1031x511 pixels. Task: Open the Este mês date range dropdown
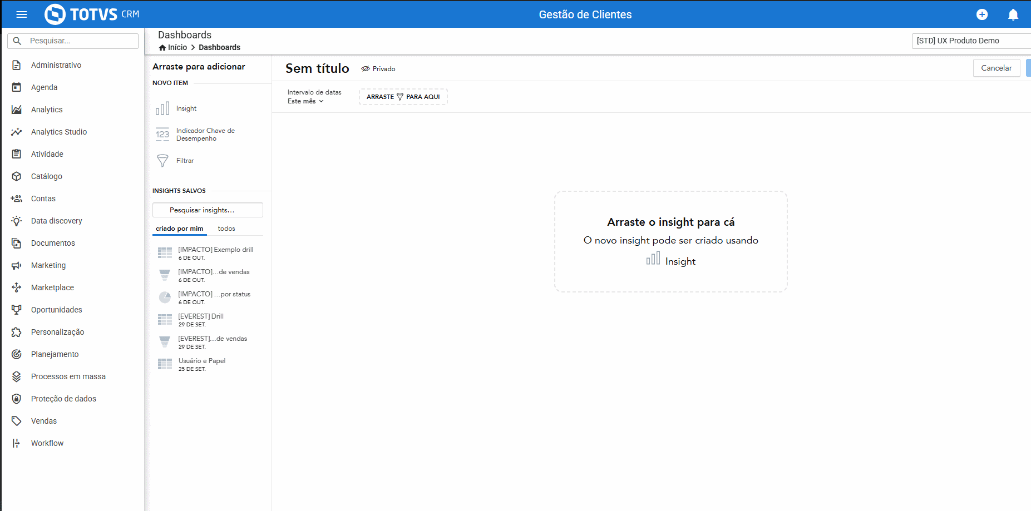(305, 101)
